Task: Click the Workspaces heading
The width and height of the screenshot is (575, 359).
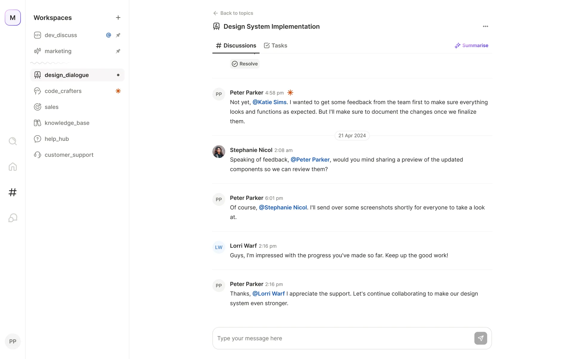Action: pyautogui.click(x=53, y=18)
